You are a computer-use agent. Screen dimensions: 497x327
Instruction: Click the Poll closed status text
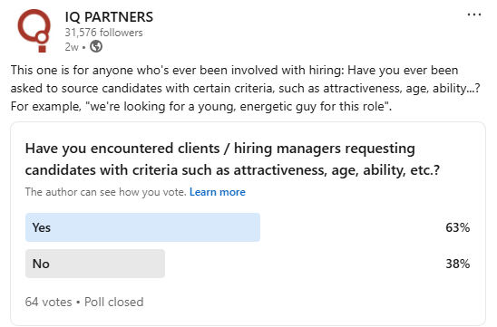[x=113, y=302]
